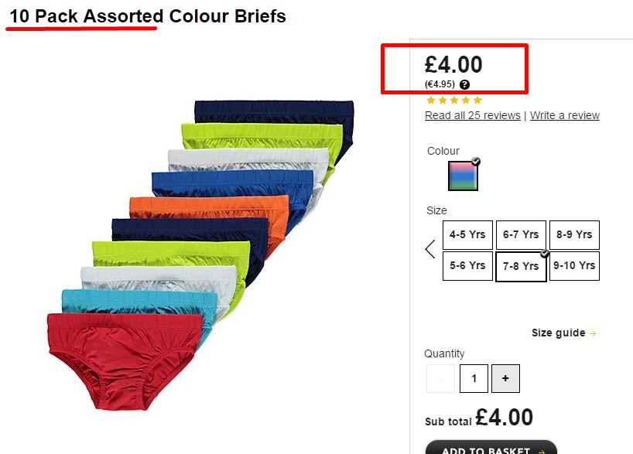Decrease quantity with the minus button
This screenshot has width=633, height=454.
(440, 378)
